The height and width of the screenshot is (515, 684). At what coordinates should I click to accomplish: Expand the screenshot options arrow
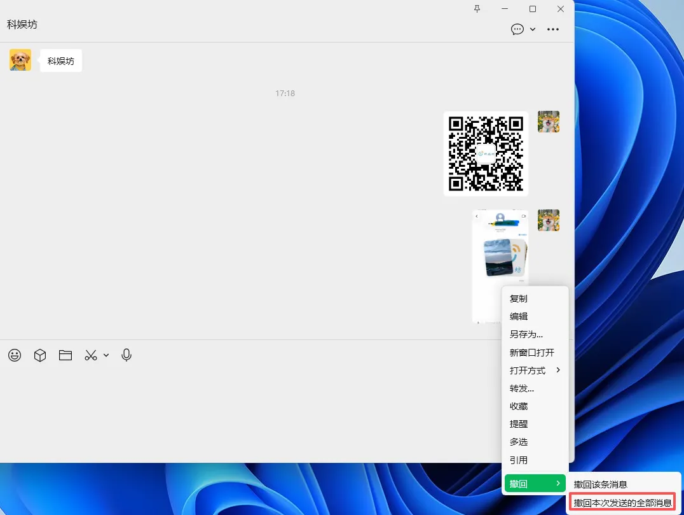(x=106, y=355)
